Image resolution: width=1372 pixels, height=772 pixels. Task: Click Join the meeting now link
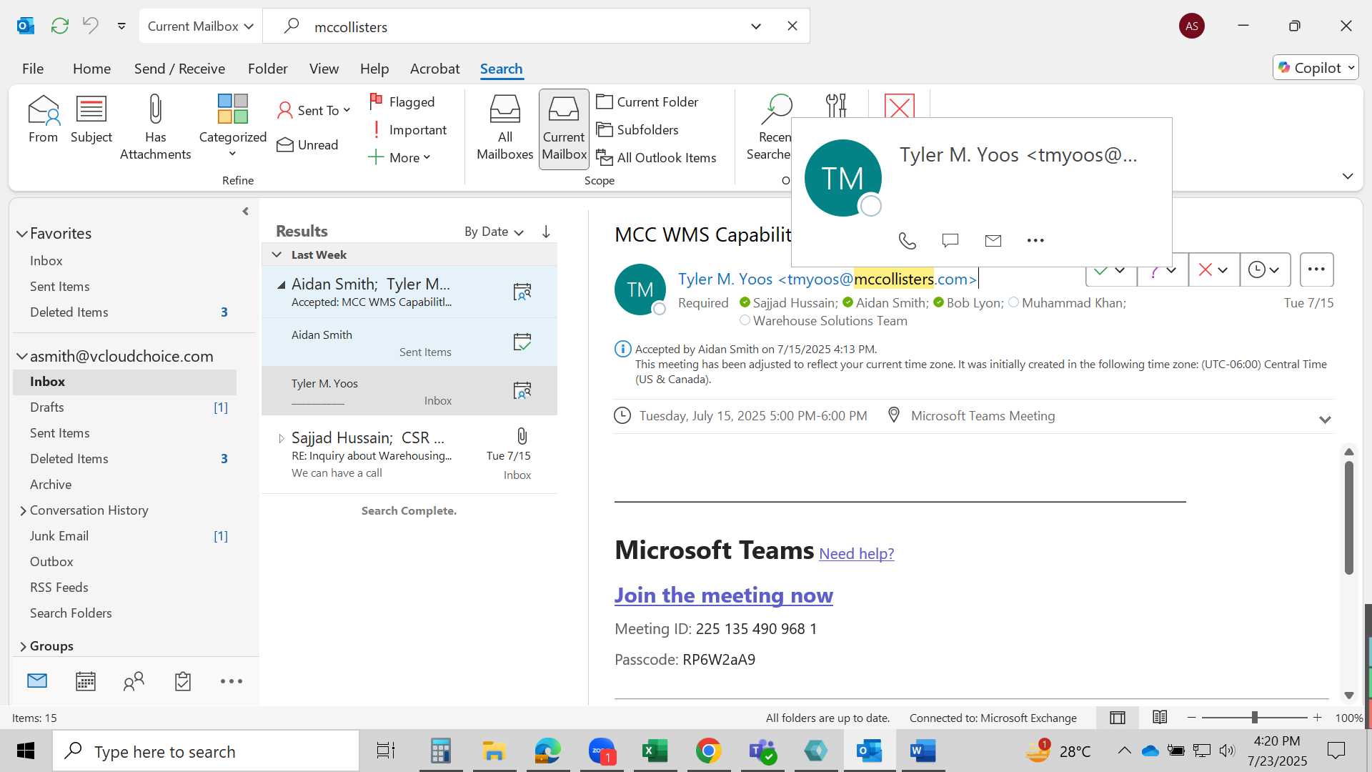723,595
